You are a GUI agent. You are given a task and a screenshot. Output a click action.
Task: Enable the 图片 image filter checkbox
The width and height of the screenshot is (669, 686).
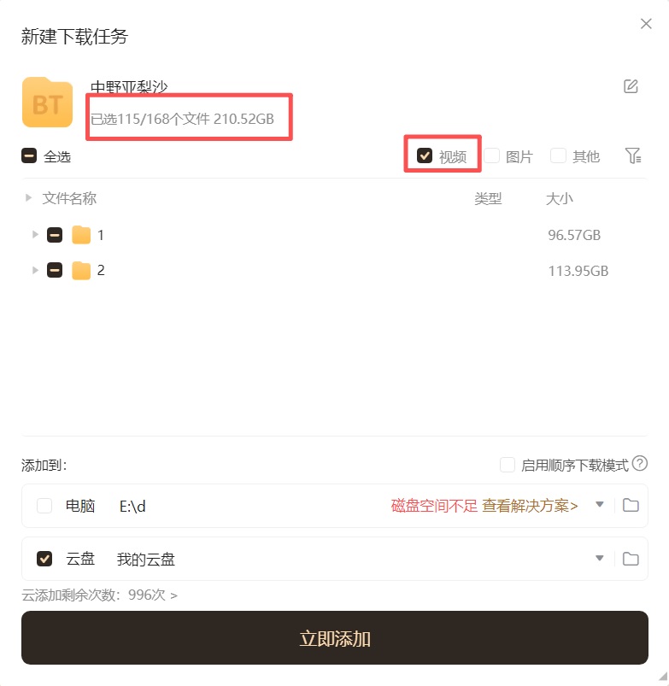point(491,155)
